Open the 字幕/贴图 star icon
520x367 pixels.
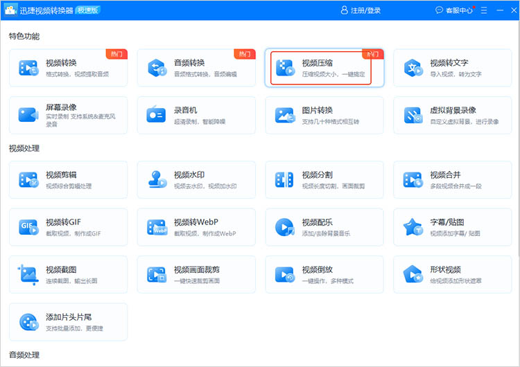pyautogui.click(x=413, y=227)
